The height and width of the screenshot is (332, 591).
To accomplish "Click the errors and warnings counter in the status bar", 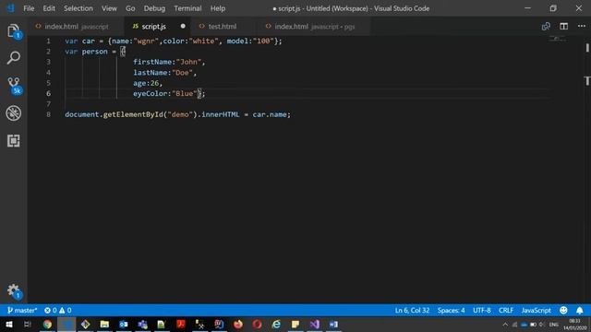I will (x=57, y=310).
